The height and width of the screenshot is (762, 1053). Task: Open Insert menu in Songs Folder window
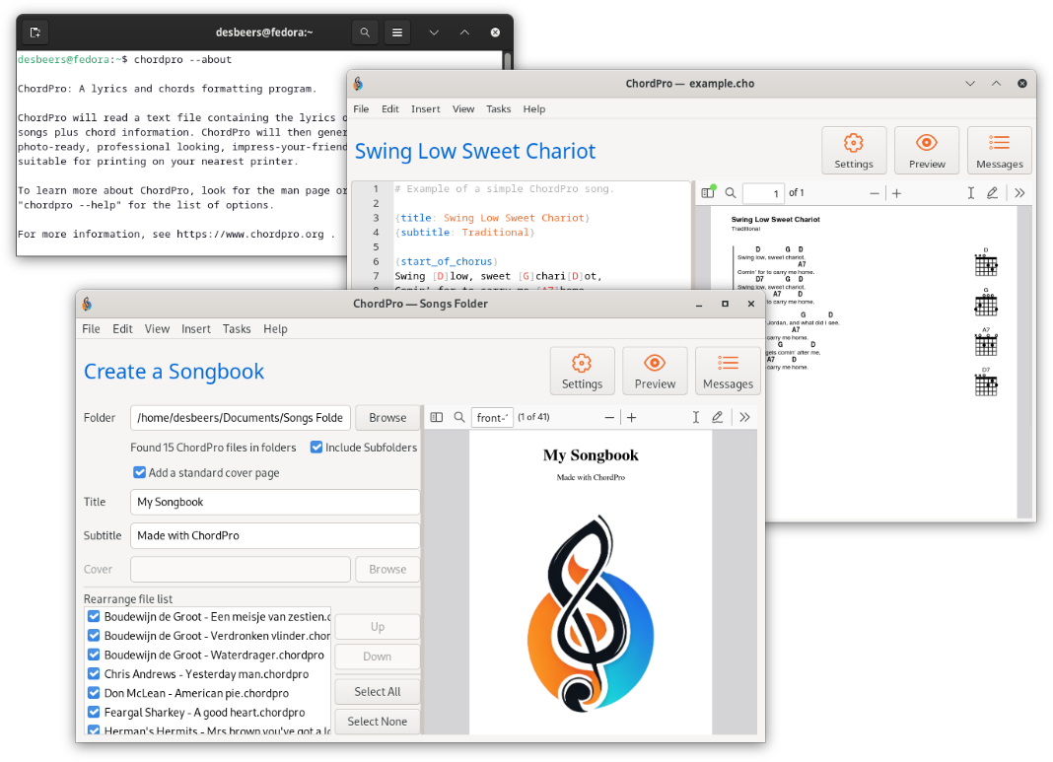(196, 329)
